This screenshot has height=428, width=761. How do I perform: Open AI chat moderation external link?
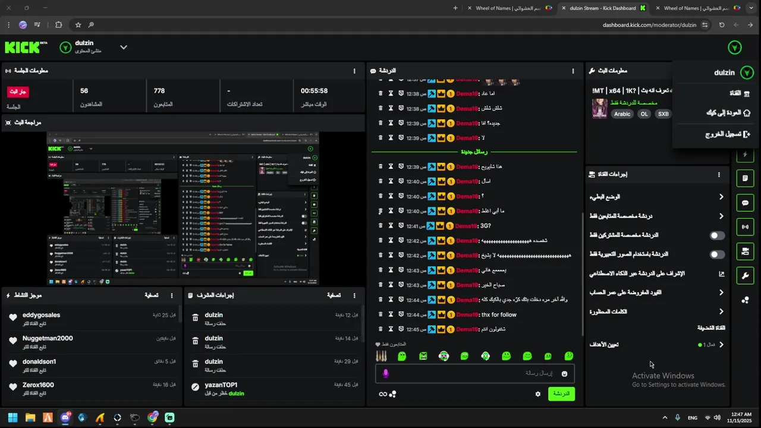[x=722, y=274]
